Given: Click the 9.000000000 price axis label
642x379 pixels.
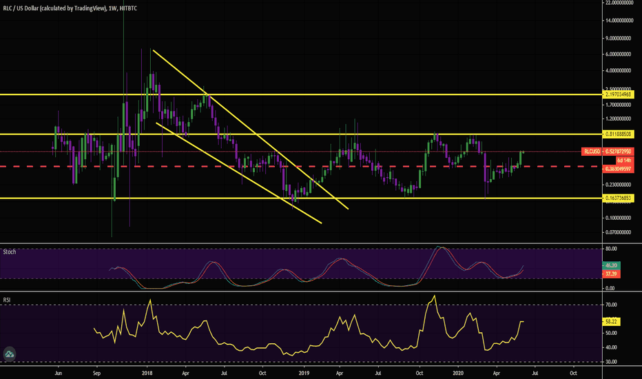Looking at the screenshot, I should pyautogui.click(x=619, y=38).
